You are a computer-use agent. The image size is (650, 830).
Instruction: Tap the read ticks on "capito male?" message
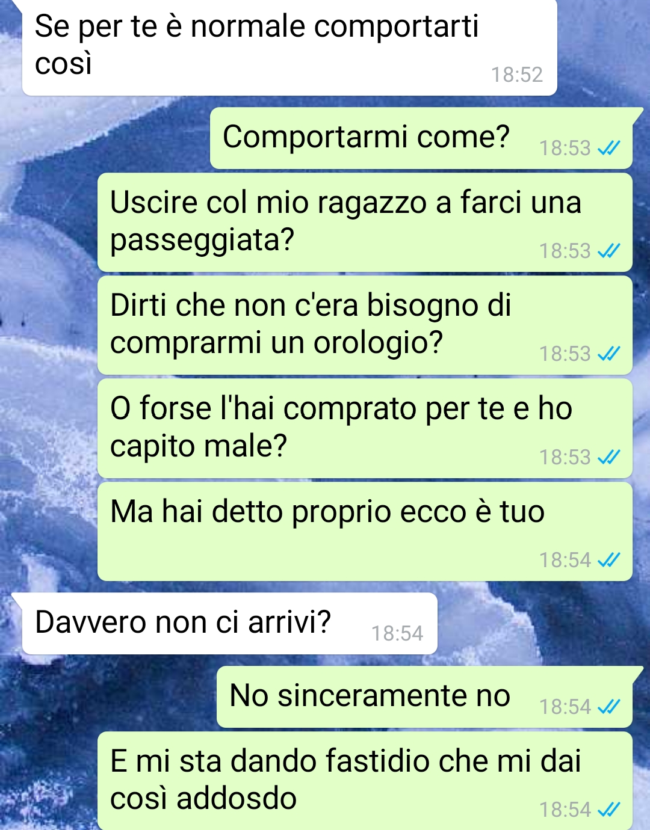click(608, 457)
